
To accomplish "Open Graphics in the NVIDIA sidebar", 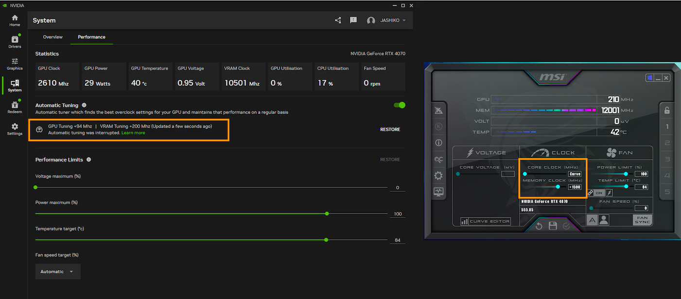I will (x=15, y=64).
